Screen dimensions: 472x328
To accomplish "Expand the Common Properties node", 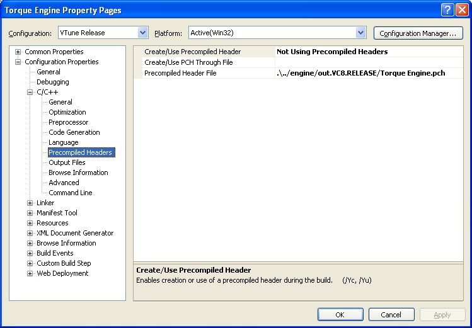I will [18, 52].
